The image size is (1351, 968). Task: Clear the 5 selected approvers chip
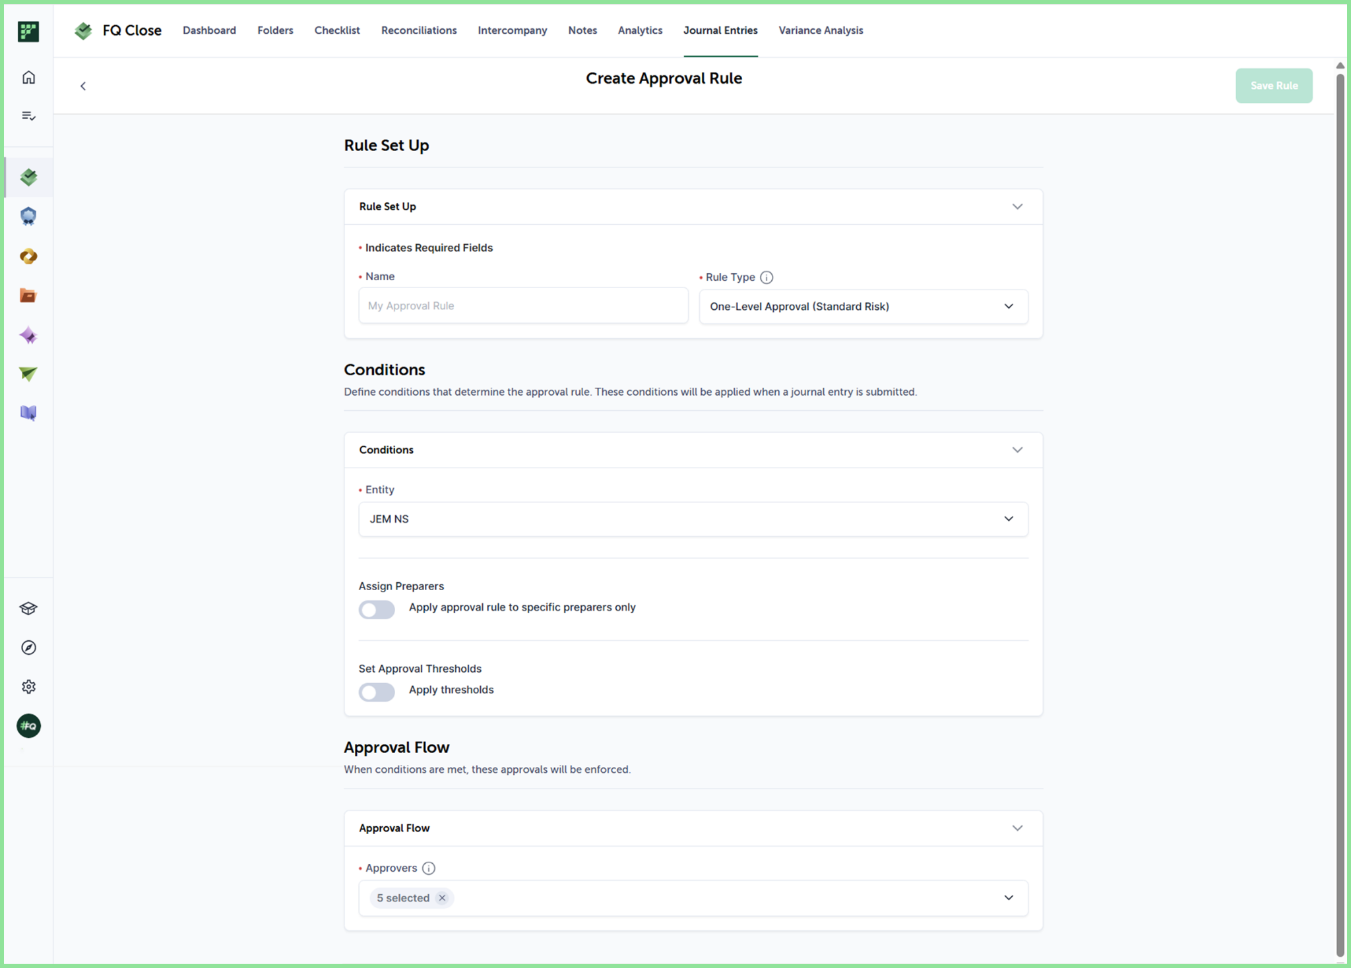click(442, 898)
